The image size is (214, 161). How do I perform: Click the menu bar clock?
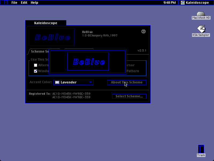point(170,3)
